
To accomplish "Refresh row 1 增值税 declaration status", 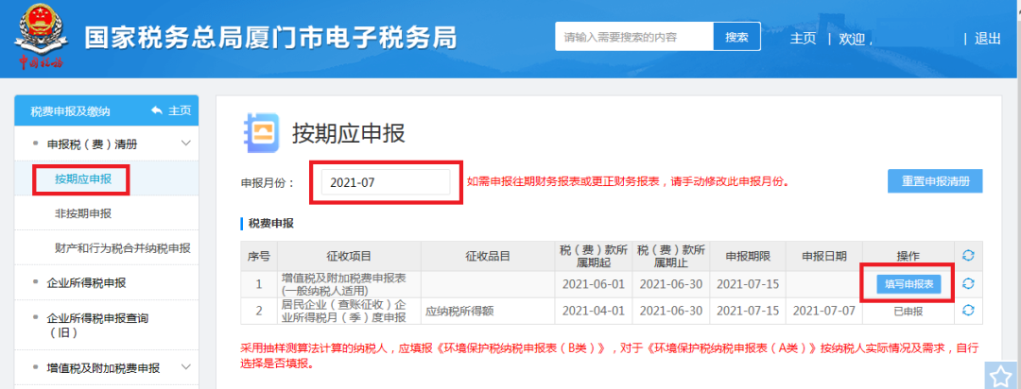I will [x=968, y=283].
